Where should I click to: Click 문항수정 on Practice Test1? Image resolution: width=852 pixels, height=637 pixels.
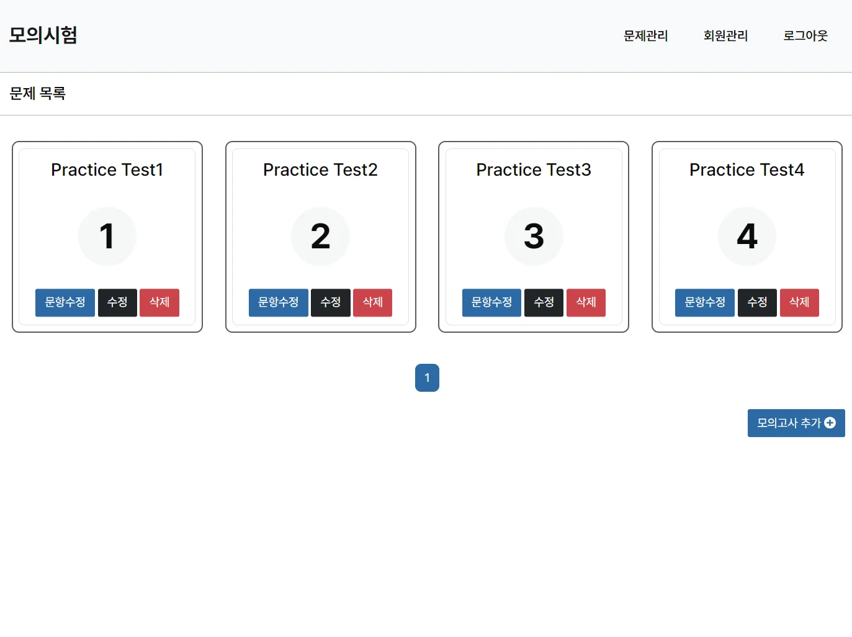[x=65, y=302]
